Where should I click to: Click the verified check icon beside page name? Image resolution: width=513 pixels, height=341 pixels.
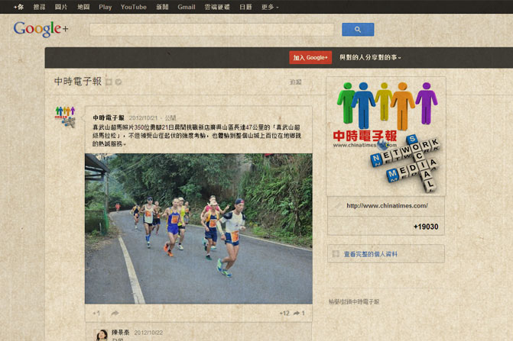click(x=119, y=82)
